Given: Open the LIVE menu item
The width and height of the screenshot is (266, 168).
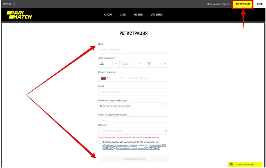Looking at the screenshot, I should click(x=123, y=15).
